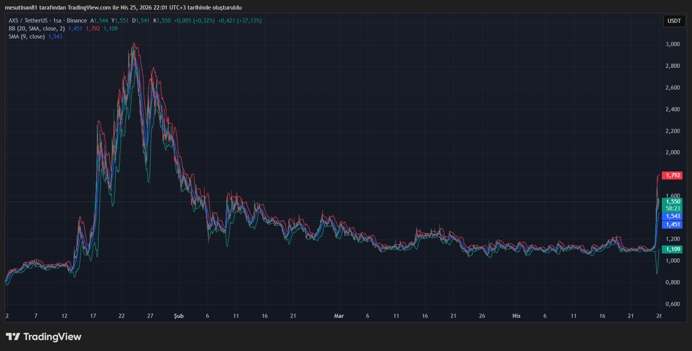Click the blue 1,543 SMA price label

(x=673, y=216)
